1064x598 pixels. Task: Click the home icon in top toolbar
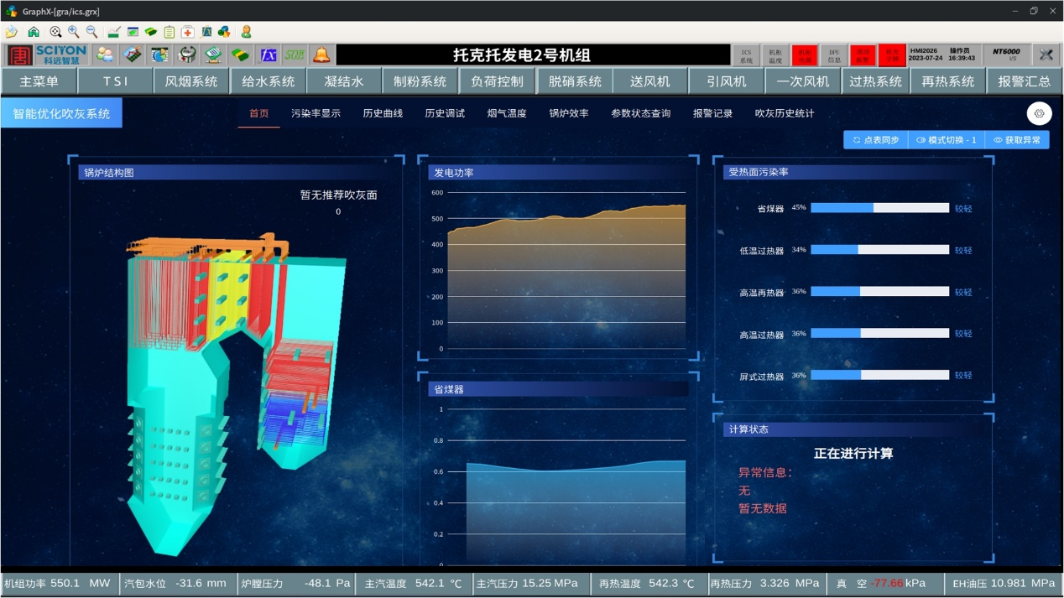click(34, 32)
